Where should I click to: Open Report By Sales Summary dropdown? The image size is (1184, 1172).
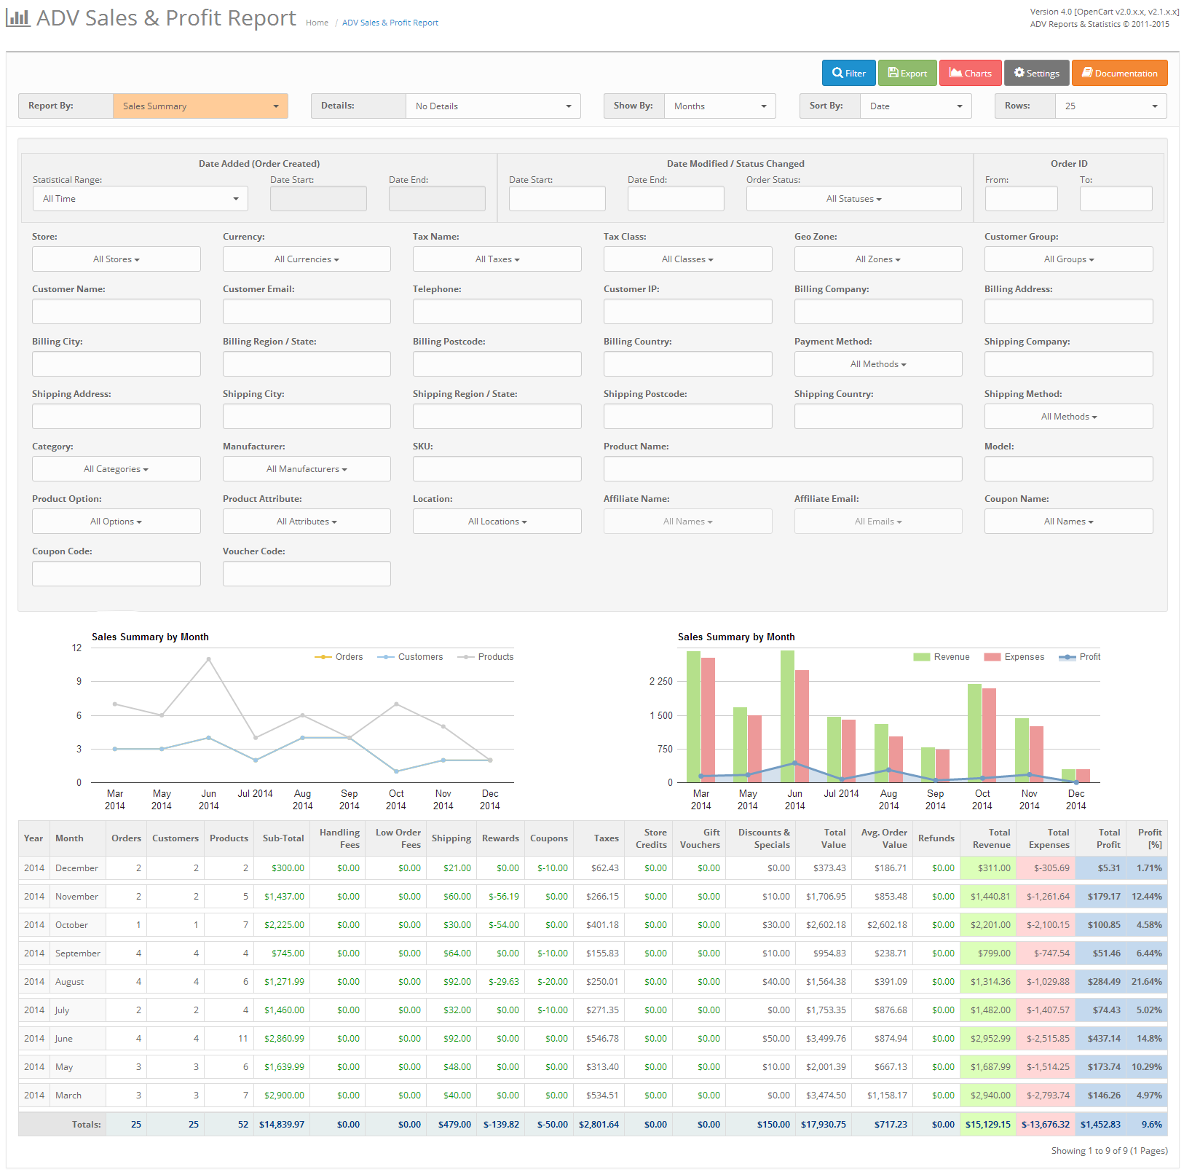click(x=200, y=106)
